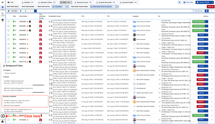Open the Generate Payable tab
Image resolution: width=215 pixels, height=124 pixels.
(x=129, y=2)
